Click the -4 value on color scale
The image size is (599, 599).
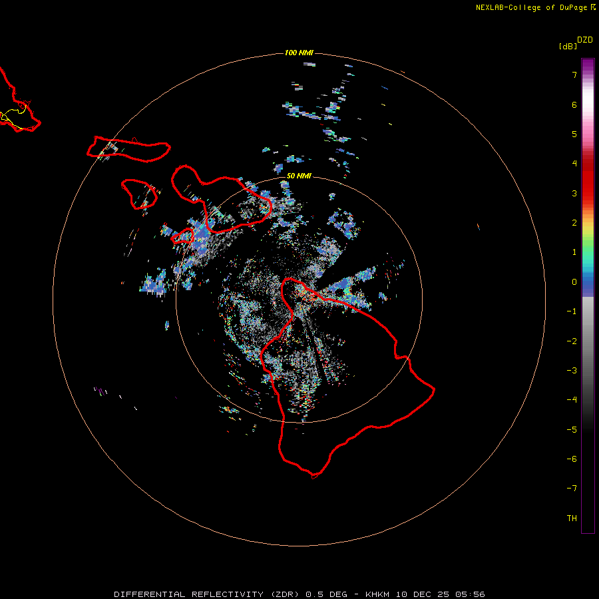(572, 400)
